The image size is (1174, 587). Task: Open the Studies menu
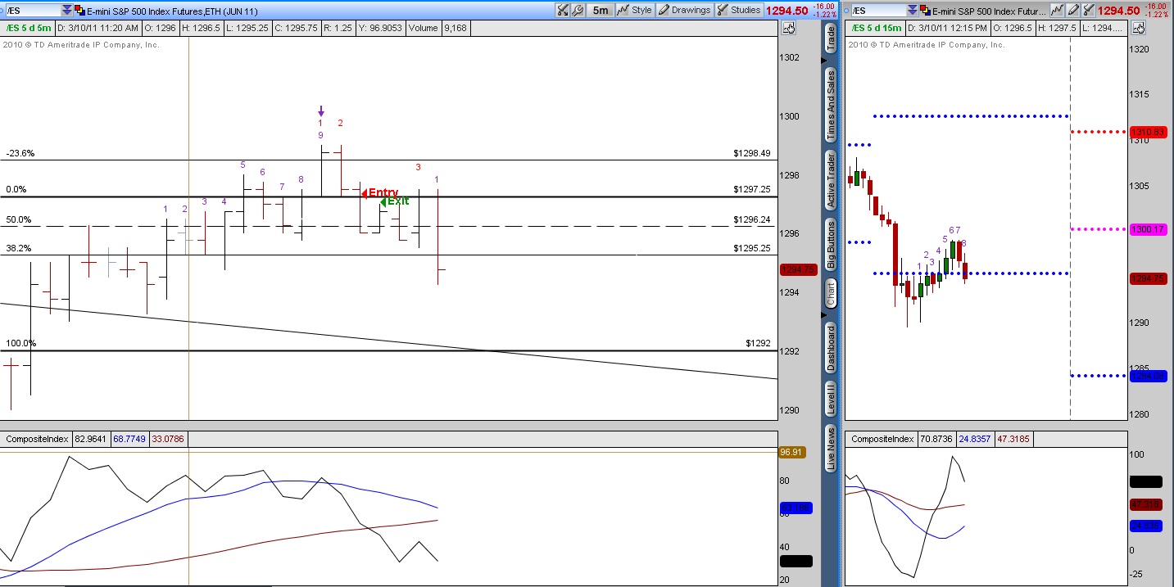[x=739, y=10]
